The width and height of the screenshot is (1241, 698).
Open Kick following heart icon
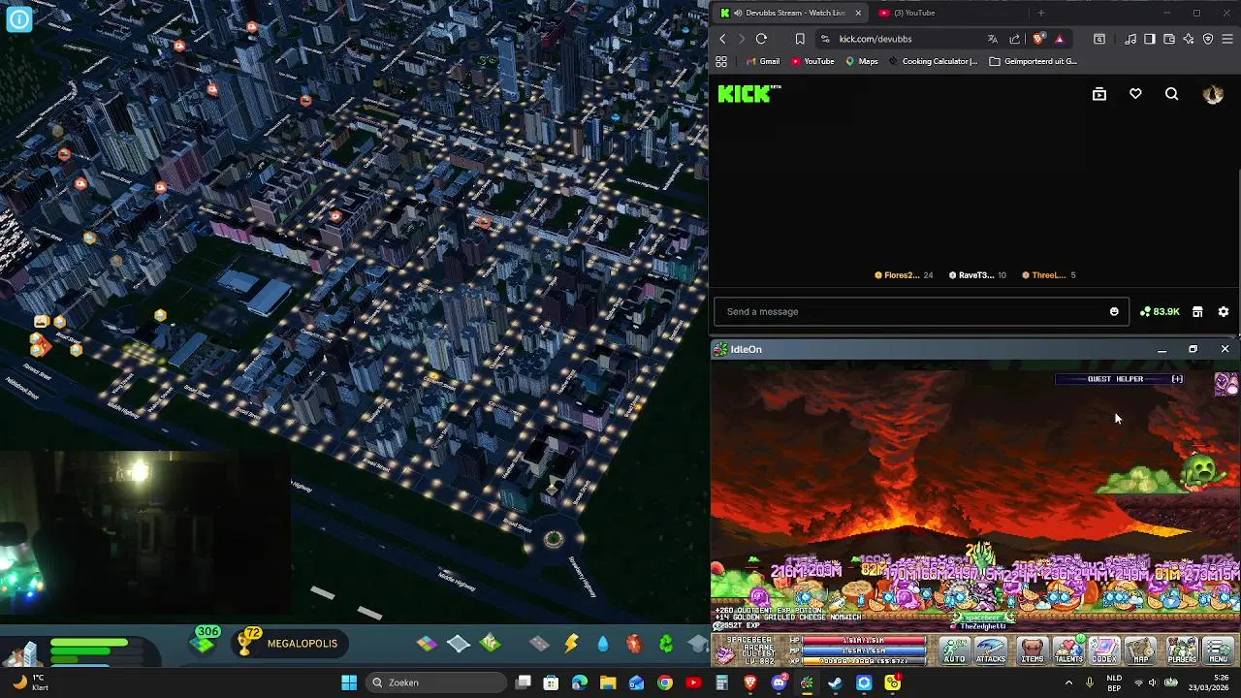(x=1135, y=94)
